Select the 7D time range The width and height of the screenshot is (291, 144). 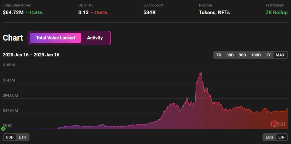219,55
